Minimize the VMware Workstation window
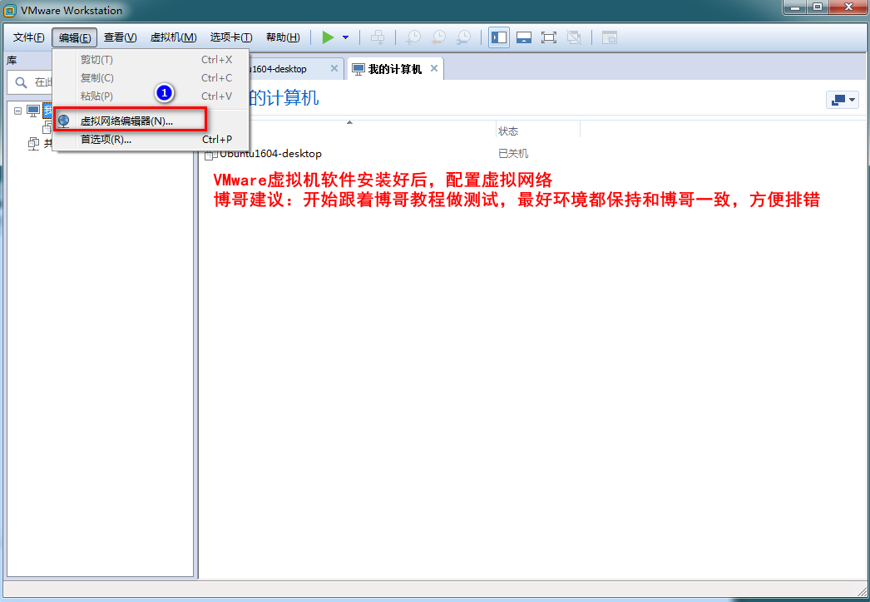Viewport: 870px width, 602px height. click(795, 7)
